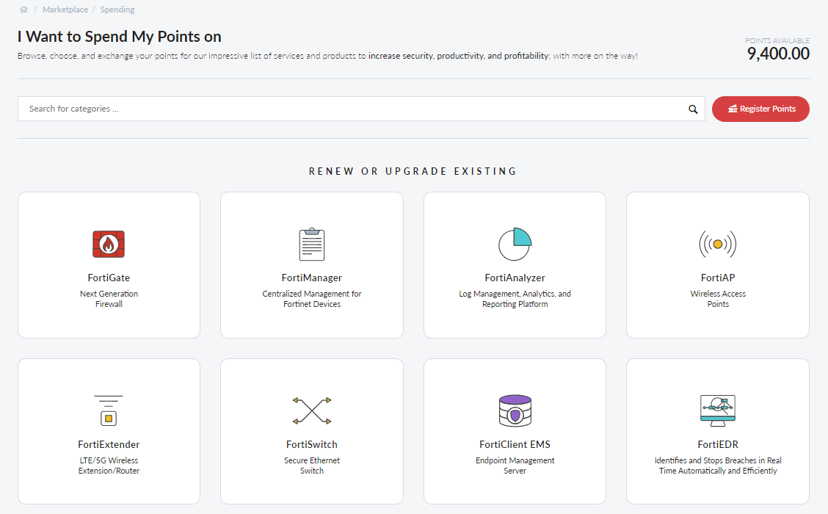Click inside the categories search field

tap(294, 108)
